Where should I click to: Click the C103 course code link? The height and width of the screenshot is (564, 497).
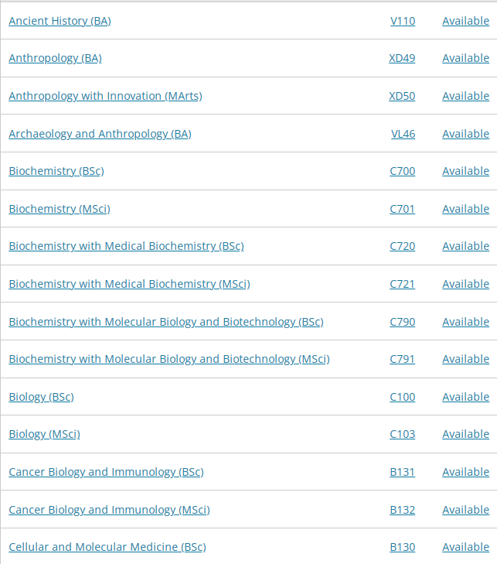coord(402,434)
